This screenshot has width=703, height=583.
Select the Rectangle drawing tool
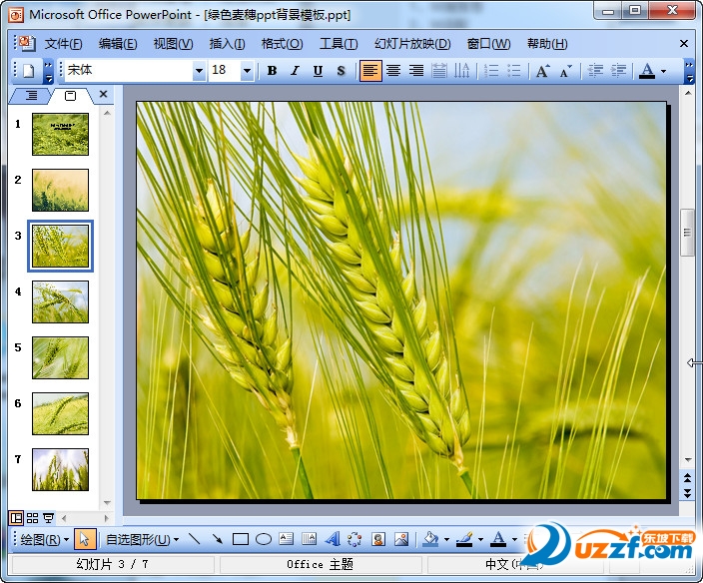tap(241, 539)
